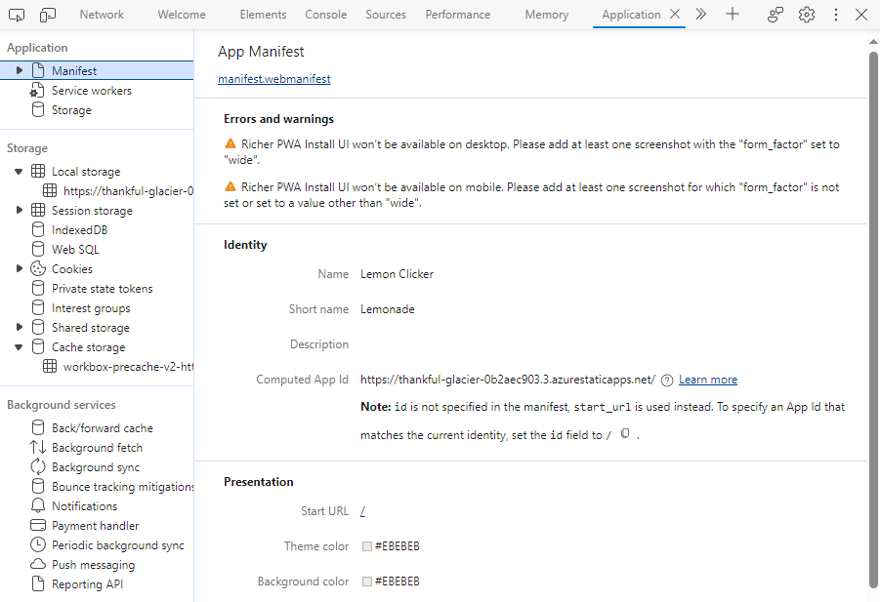880x602 pixels.
Task: Toggle device emulation toolbar icon
Action: [48, 15]
